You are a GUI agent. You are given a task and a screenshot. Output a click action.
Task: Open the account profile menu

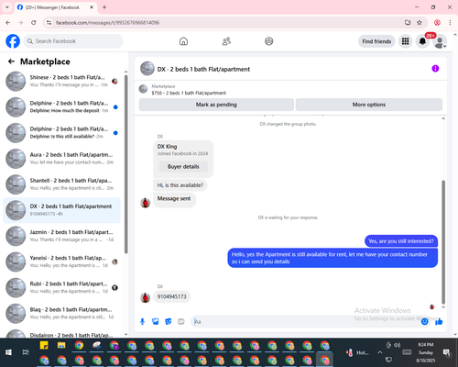pyautogui.click(x=440, y=41)
